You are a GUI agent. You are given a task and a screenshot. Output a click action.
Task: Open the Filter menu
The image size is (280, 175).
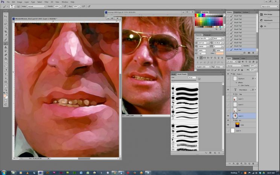(46, 2)
